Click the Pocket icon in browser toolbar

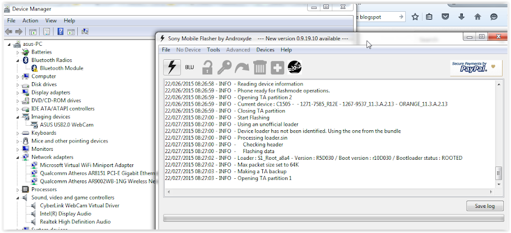[445, 17]
